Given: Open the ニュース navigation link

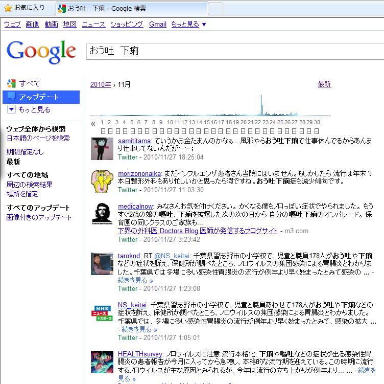Looking at the screenshot, I should coord(93,24).
